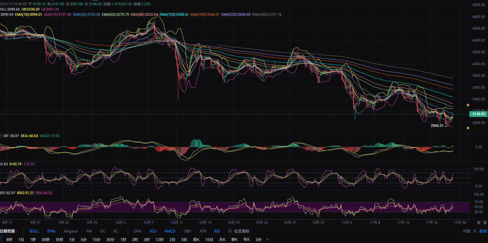Select the 周K weekly candlestick interval
The height and width of the screenshot is (243, 488).
tap(196, 240)
